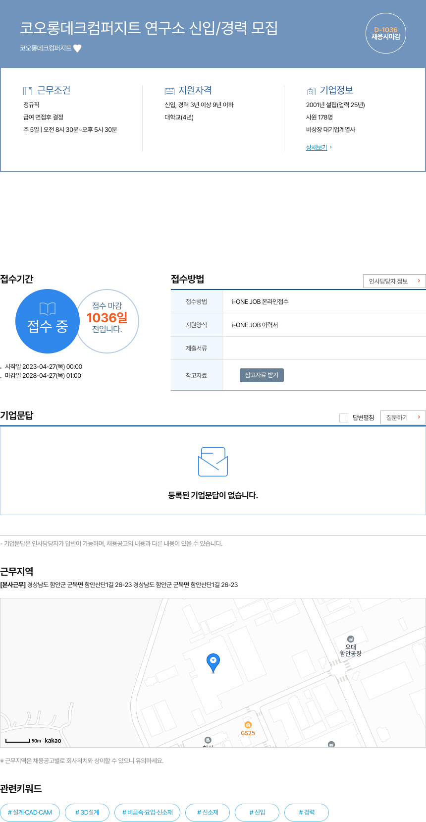Viewport: 426px width, 822px height.
Task: Click 참고자료 받기 button
Action: (262, 375)
